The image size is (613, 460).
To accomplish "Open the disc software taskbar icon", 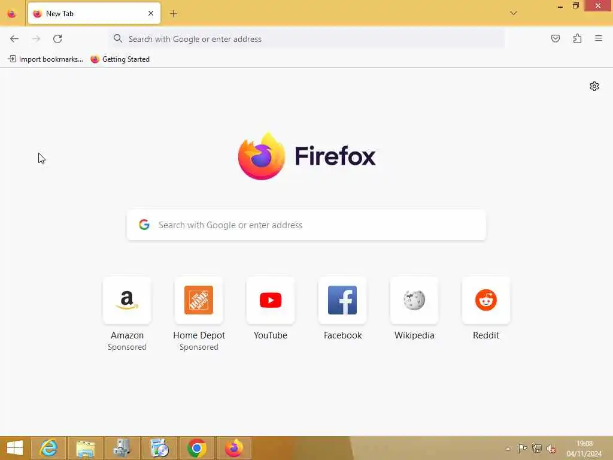I will click(159, 448).
